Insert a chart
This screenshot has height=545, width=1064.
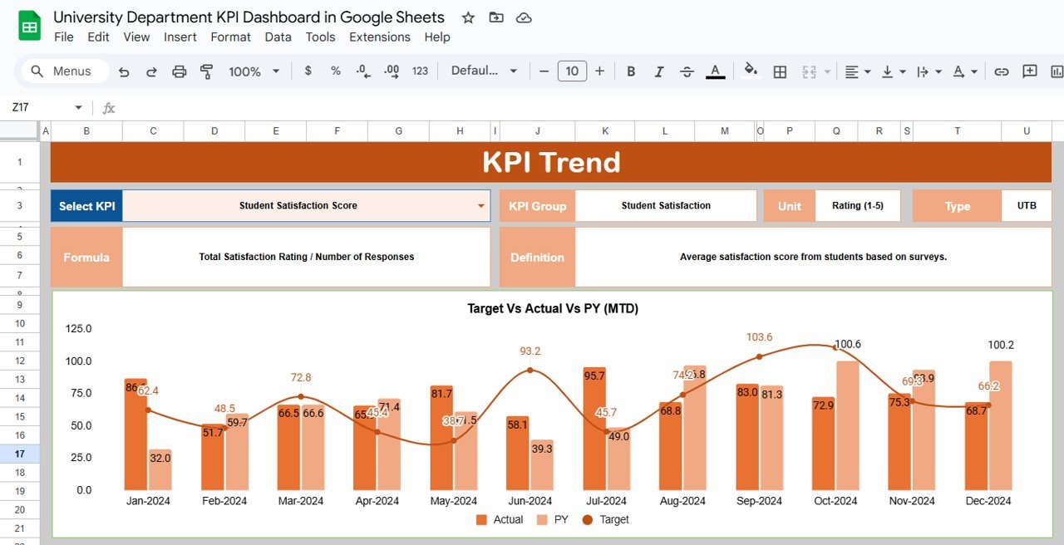point(1057,71)
